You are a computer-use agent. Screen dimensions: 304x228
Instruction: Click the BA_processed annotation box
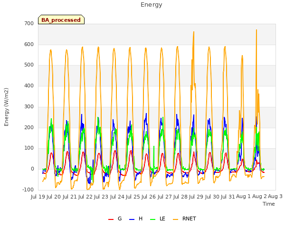pyautogui.click(x=61, y=19)
